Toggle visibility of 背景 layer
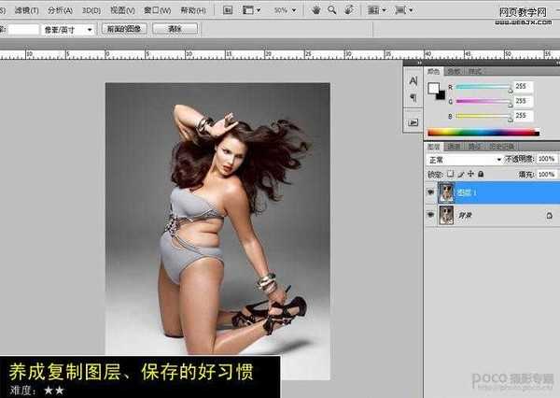 point(431,215)
